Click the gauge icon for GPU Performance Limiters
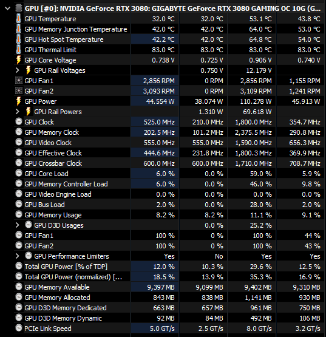Screen dimensions: 326x337 [29, 256]
